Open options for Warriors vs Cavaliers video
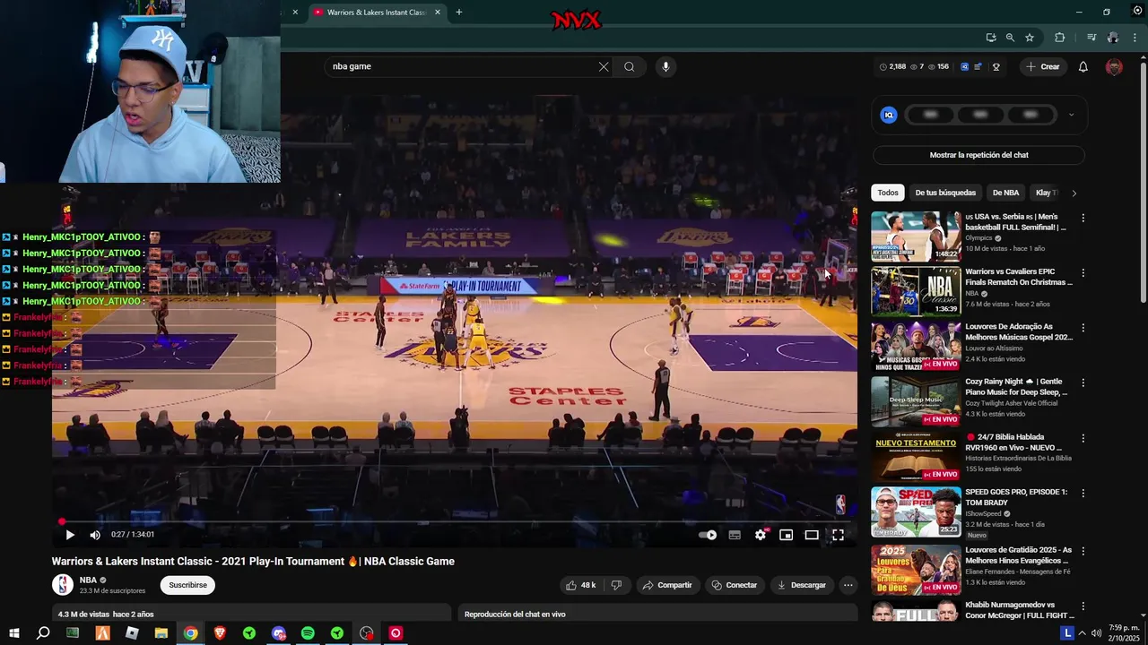The image size is (1148, 645). coord(1083,272)
